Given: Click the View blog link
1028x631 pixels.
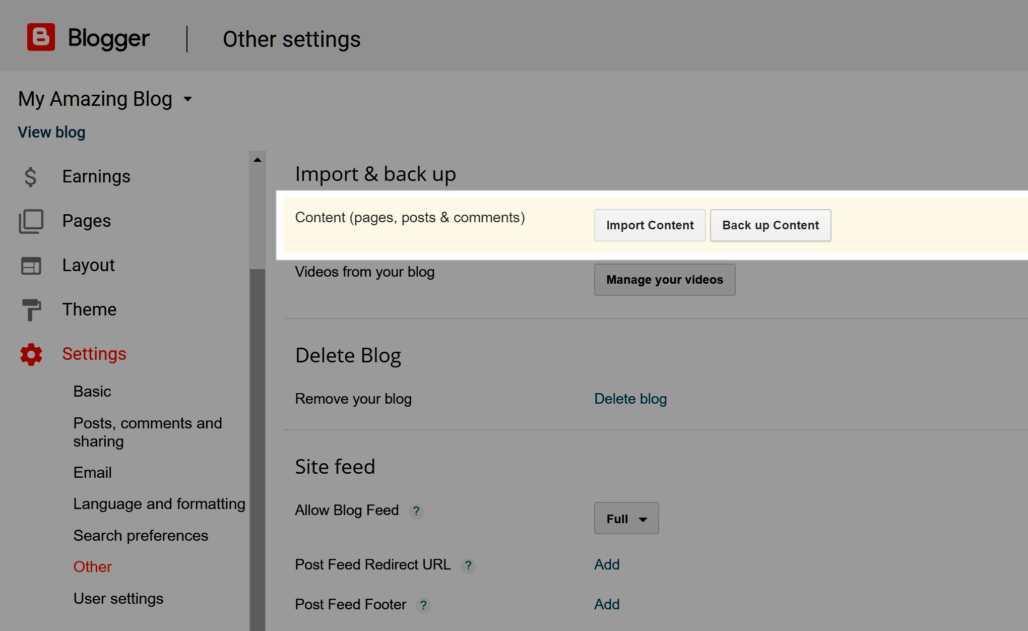Looking at the screenshot, I should [x=51, y=132].
